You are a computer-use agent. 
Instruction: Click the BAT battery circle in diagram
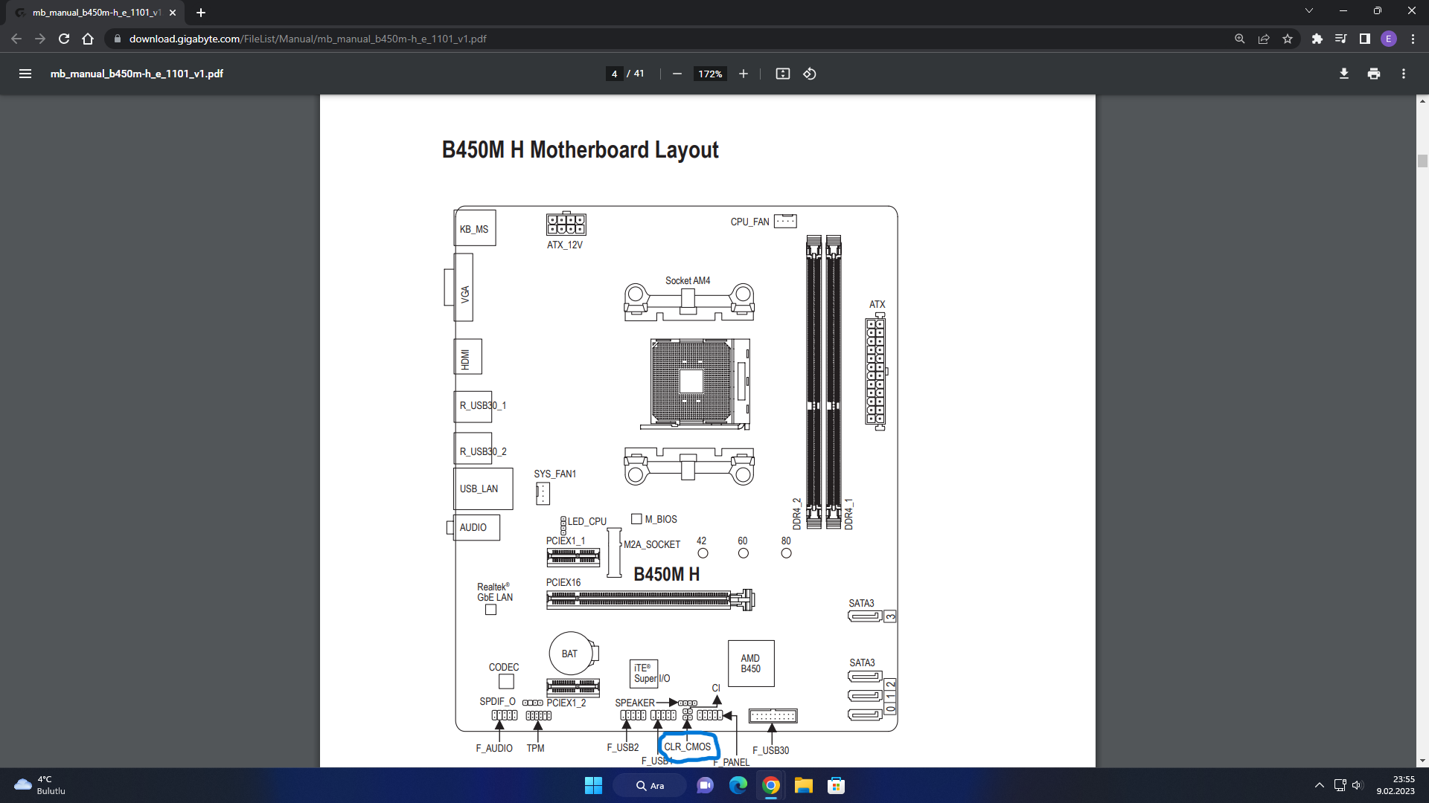570,654
